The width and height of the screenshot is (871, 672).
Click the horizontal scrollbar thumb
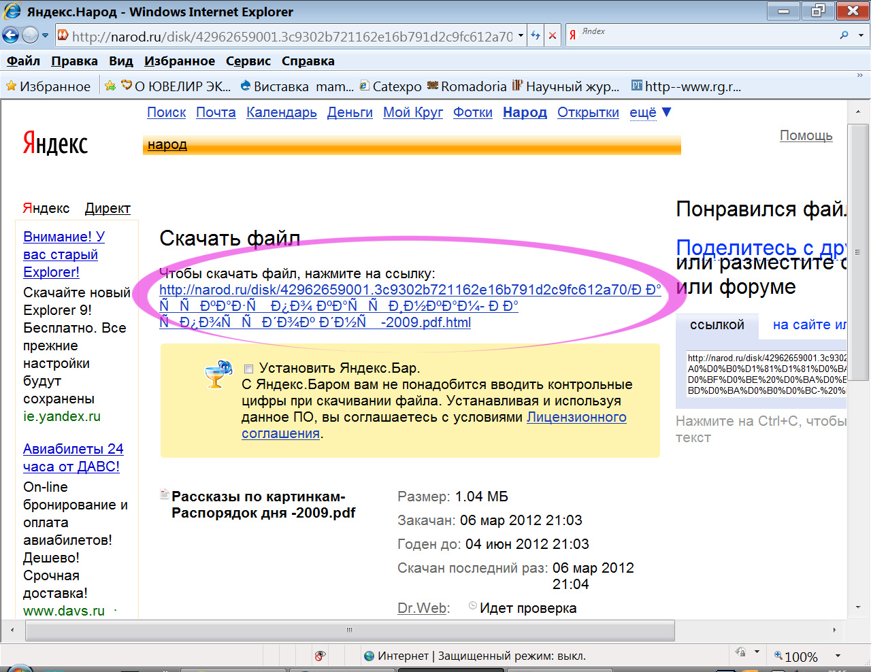pyautogui.click(x=350, y=630)
